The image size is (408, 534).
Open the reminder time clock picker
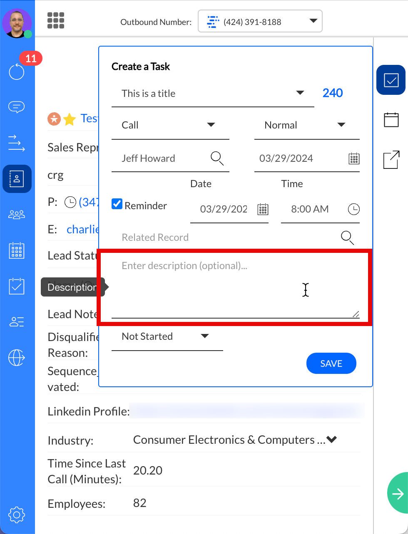tap(353, 209)
